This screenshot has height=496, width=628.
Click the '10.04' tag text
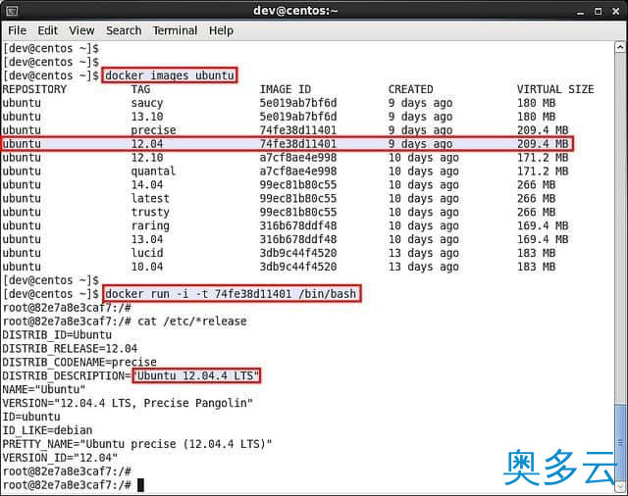(147, 267)
